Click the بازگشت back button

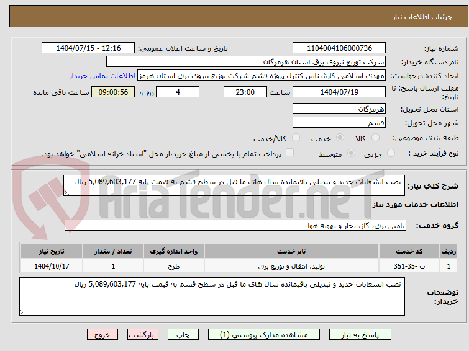click(x=143, y=335)
